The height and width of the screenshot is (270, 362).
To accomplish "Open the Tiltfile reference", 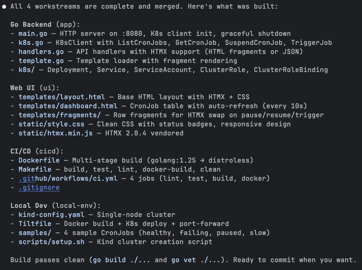I will [x=35, y=224].
